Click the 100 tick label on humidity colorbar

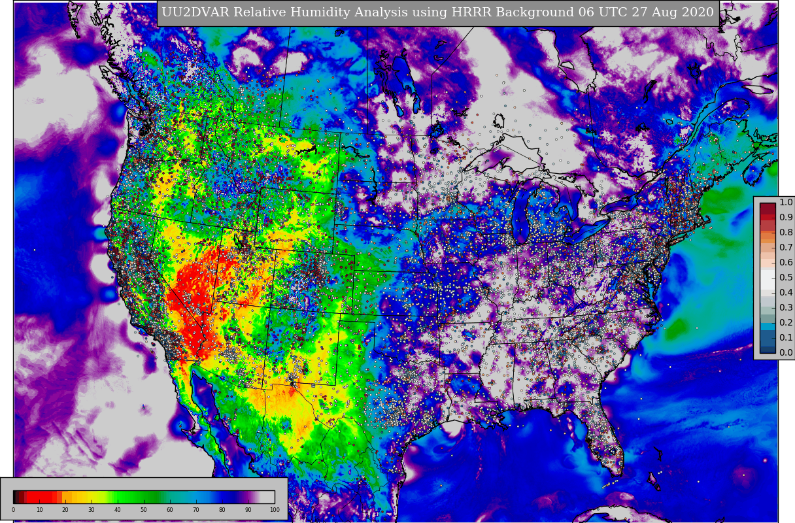click(275, 510)
